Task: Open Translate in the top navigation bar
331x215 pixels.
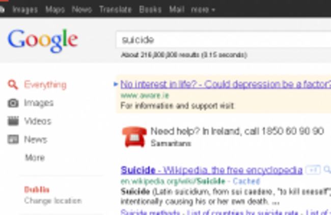Action: 116,10
